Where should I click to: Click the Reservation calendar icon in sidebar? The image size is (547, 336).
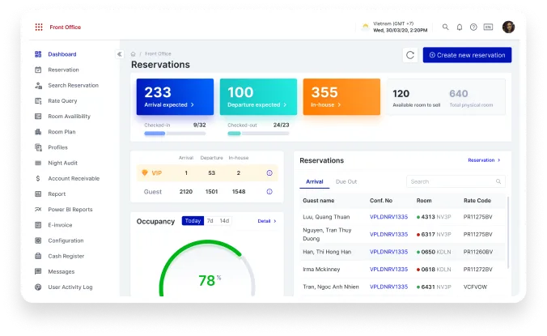click(x=38, y=70)
